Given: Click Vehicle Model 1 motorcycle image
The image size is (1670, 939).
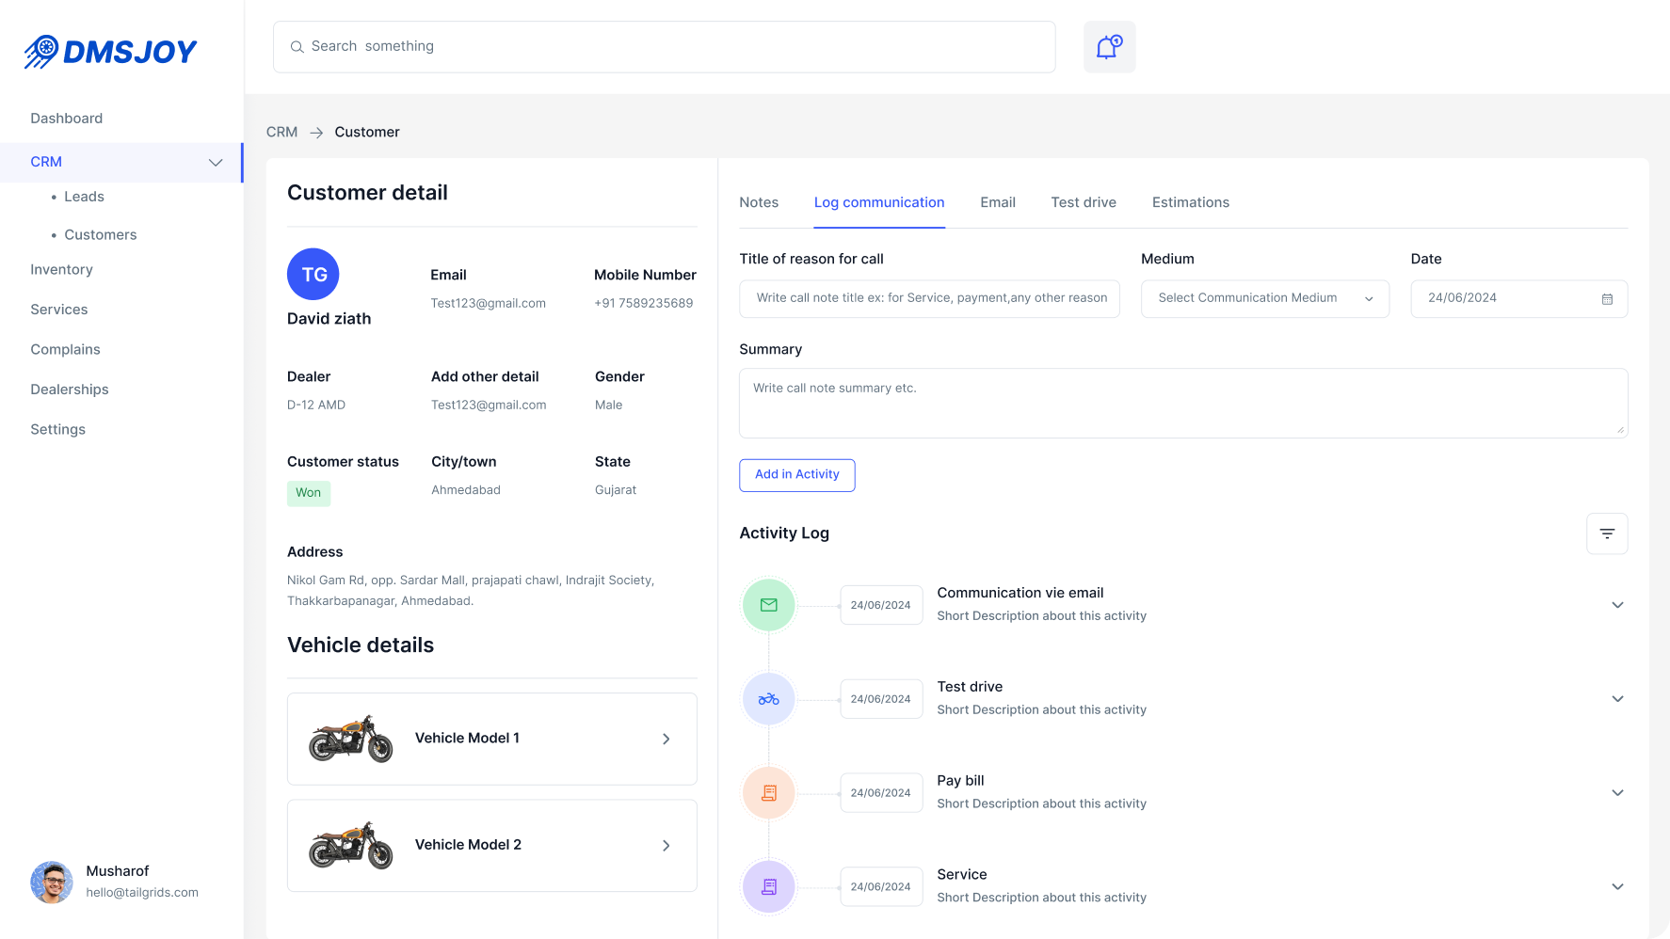Looking at the screenshot, I should [351, 739].
